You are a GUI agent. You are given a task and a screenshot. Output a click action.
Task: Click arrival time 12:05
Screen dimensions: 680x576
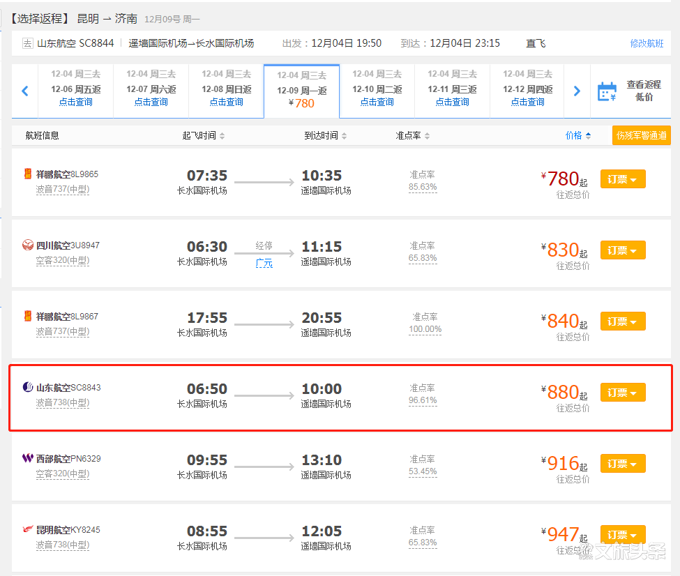coord(322,531)
